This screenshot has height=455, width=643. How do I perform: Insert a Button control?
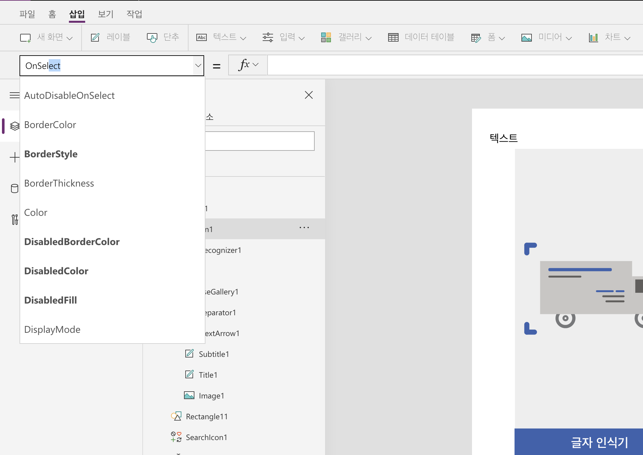pos(163,37)
